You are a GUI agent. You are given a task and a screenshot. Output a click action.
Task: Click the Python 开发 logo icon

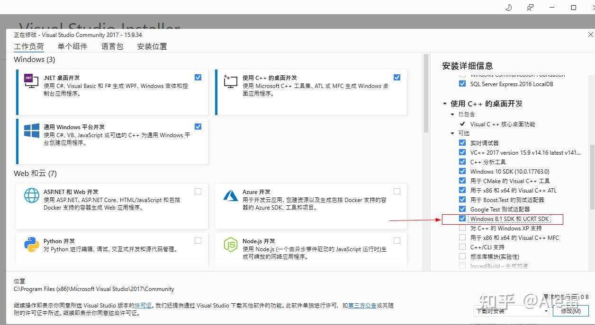(32, 245)
